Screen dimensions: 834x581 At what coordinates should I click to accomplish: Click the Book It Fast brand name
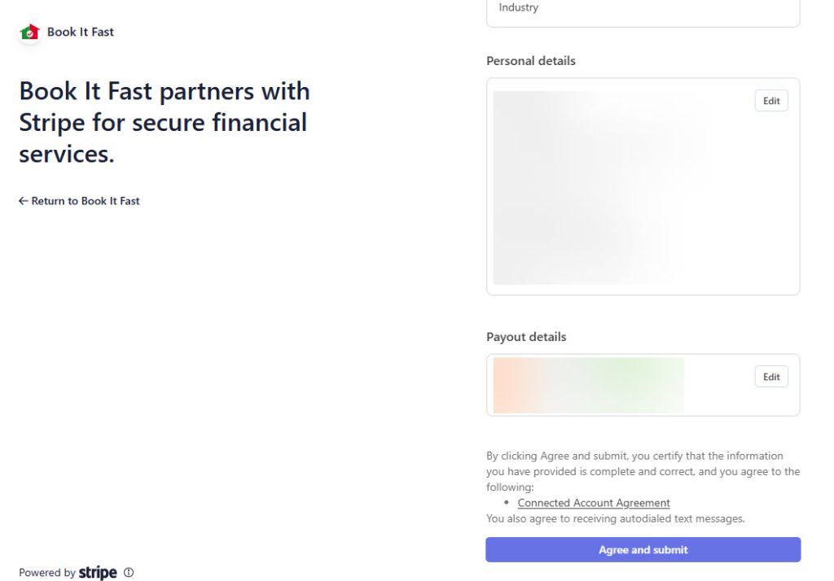pyautogui.click(x=81, y=32)
